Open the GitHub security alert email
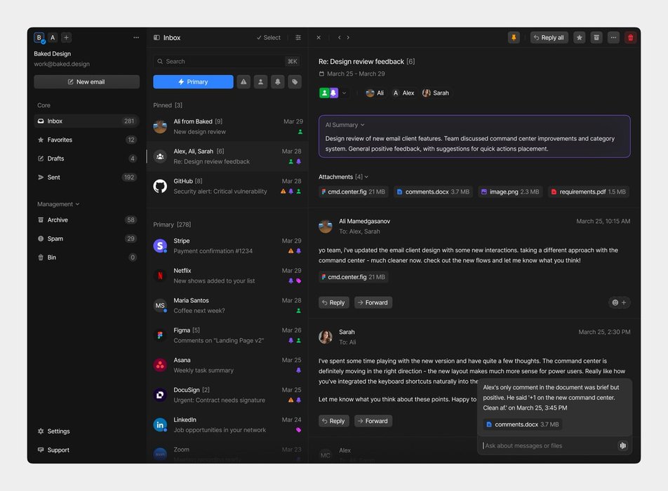The width and height of the screenshot is (668, 491). pyautogui.click(x=227, y=186)
